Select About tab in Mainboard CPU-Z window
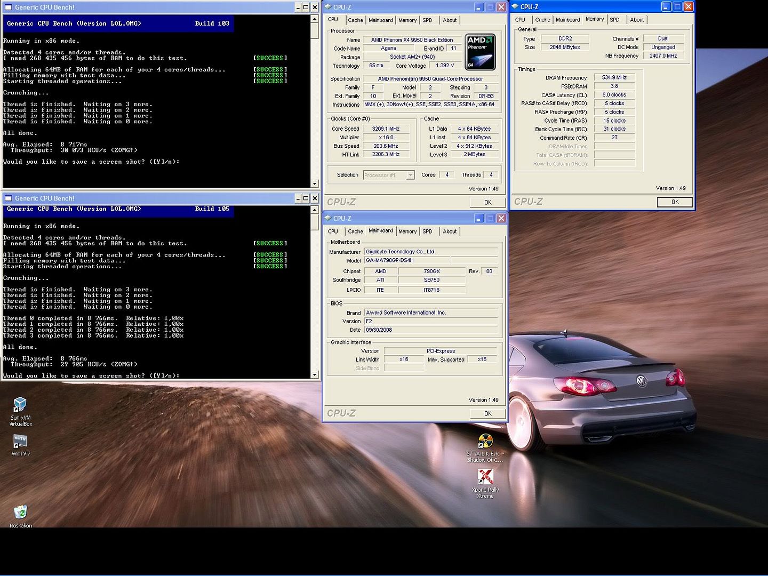768x576 pixels. click(x=450, y=231)
